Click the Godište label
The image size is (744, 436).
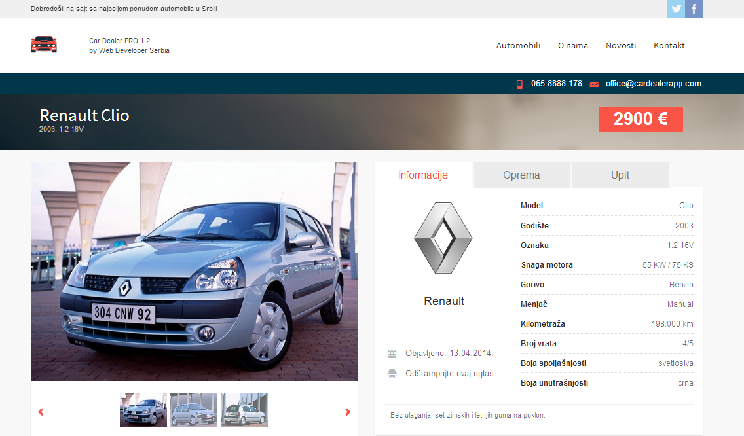point(534,226)
